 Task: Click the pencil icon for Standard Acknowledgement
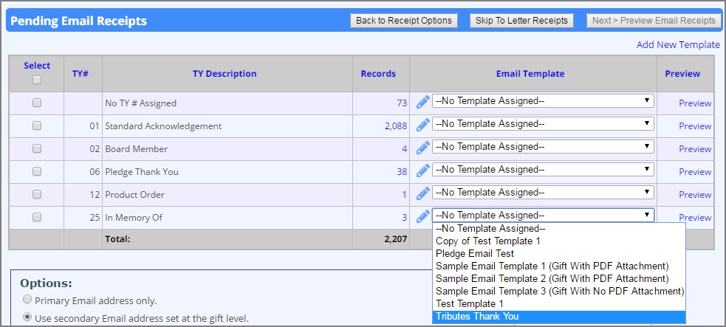coord(422,125)
